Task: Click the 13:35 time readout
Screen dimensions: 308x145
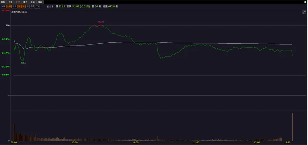Action: (50, 6)
